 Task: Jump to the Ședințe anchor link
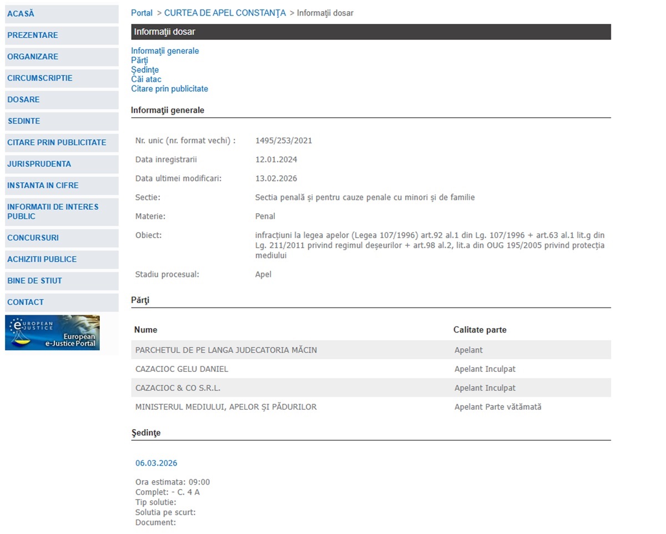[145, 70]
